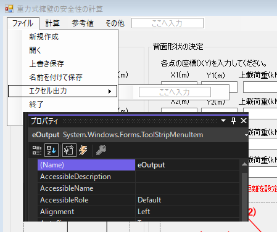Screen dimensions: 277x232
Task: Select エクセル出力 menu item
Action: click(x=63, y=91)
